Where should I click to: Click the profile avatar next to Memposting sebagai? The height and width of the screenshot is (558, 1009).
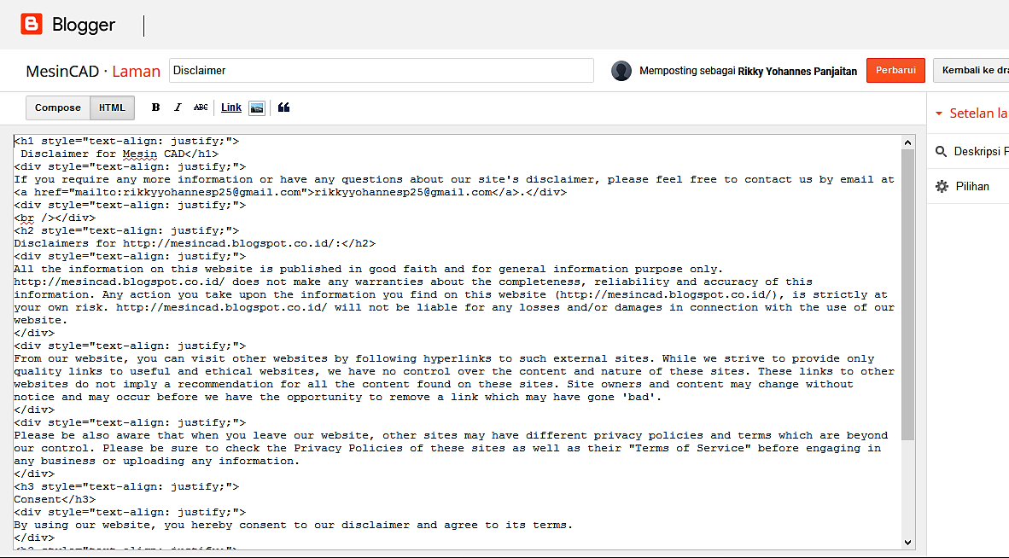pyautogui.click(x=621, y=71)
